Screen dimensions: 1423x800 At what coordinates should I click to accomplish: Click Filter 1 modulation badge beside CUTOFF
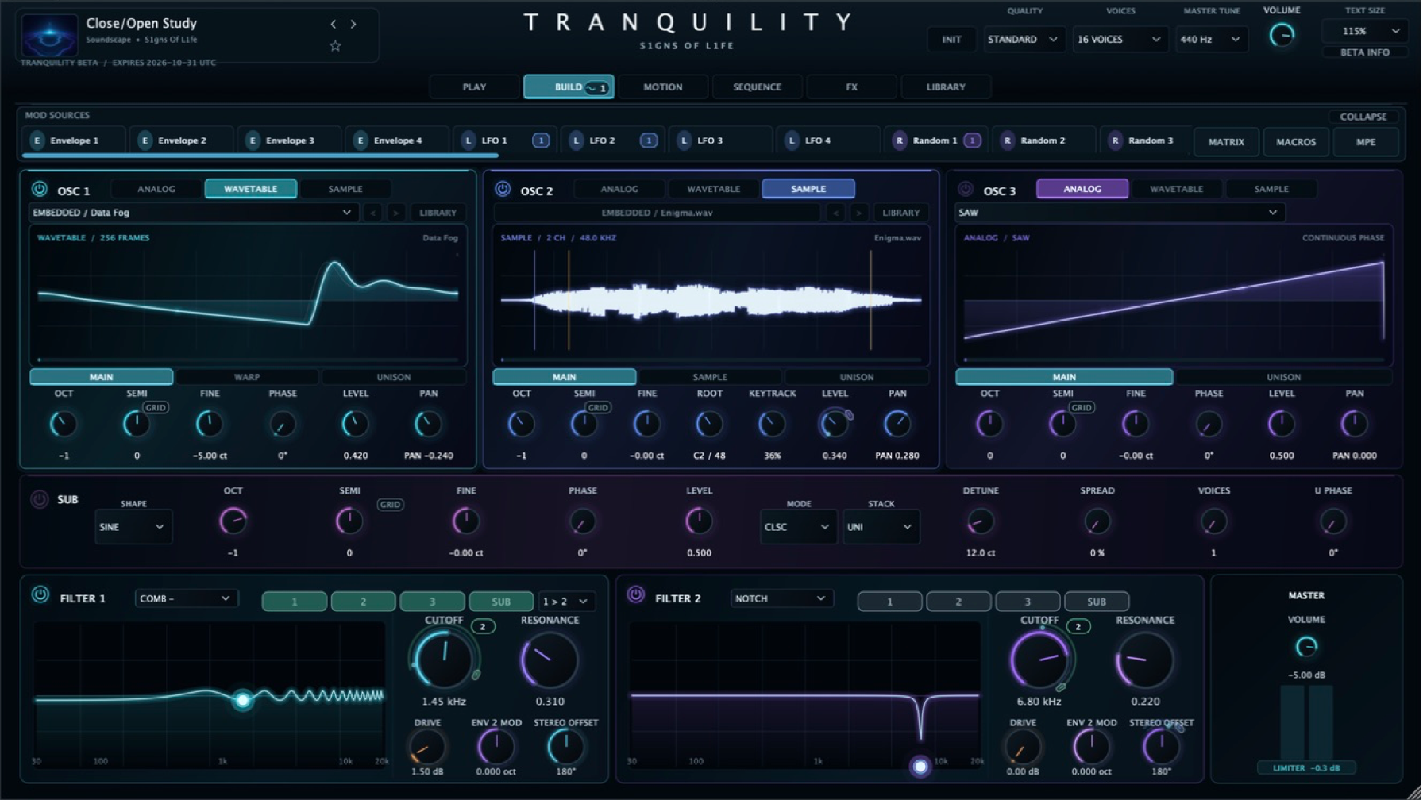coord(482,627)
